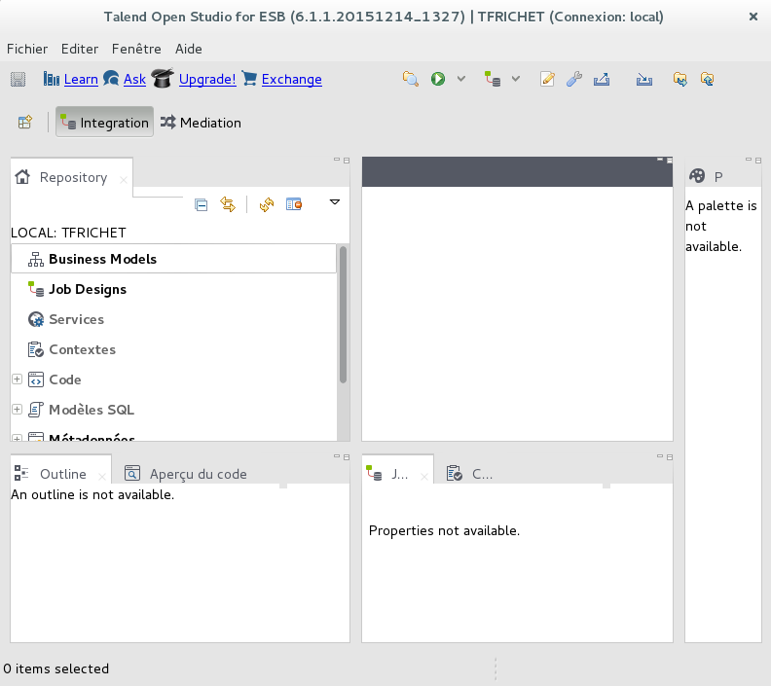Minimize the Palette panel
The height and width of the screenshot is (686, 771).
coord(749,160)
